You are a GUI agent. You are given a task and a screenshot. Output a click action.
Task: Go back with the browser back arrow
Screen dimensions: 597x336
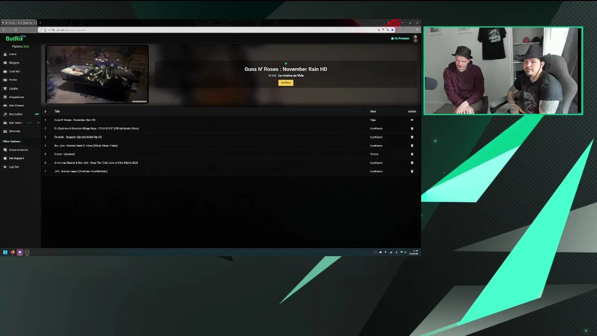click(3, 30)
